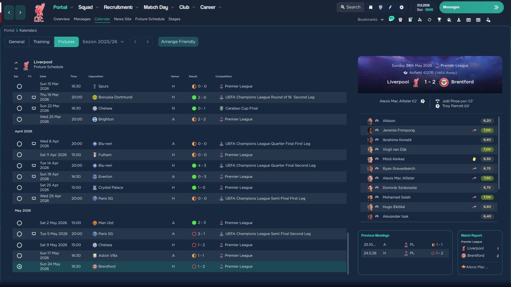
Task: Open the Portal dropdown menu
Action: click(x=63, y=7)
